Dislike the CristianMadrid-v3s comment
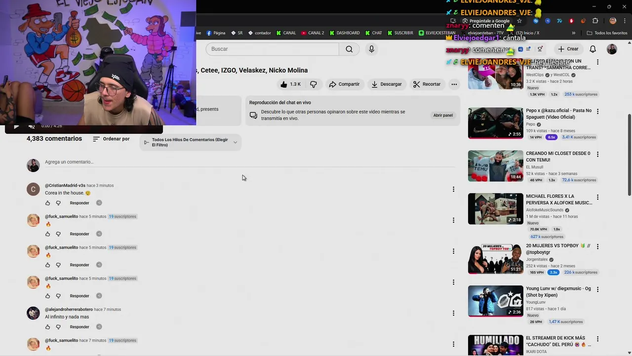 click(x=58, y=203)
